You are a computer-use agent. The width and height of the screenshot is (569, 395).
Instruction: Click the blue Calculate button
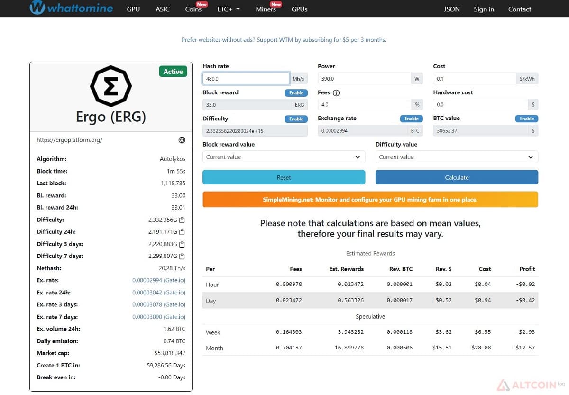[x=457, y=177]
